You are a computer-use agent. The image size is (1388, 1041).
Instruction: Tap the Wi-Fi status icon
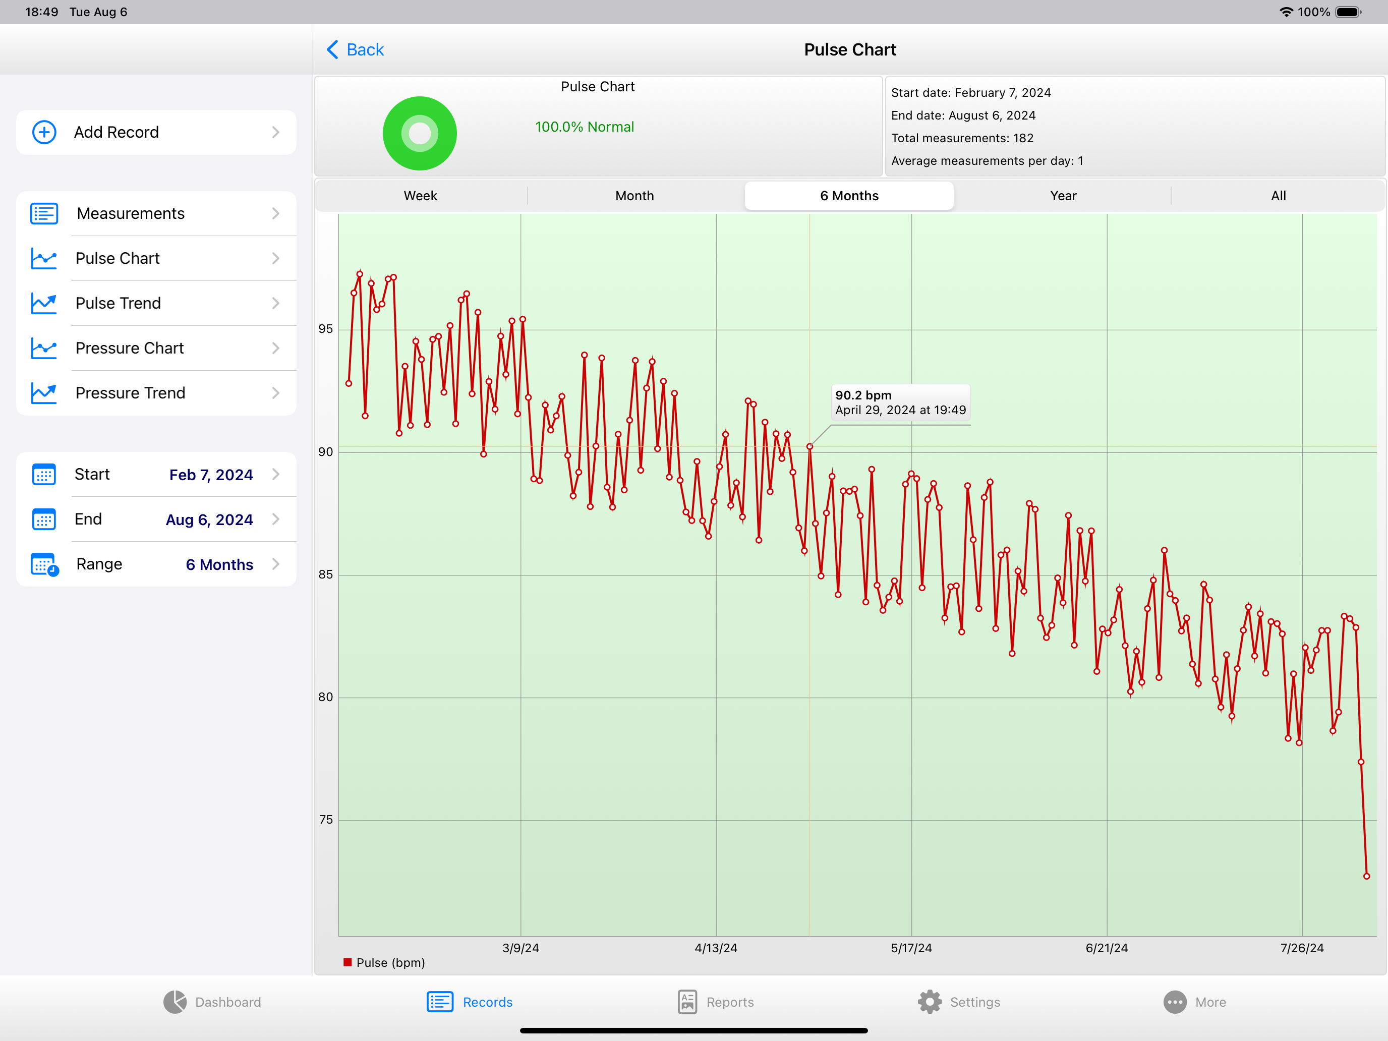pyautogui.click(x=1286, y=12)
